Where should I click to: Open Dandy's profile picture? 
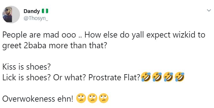[11, 15]
